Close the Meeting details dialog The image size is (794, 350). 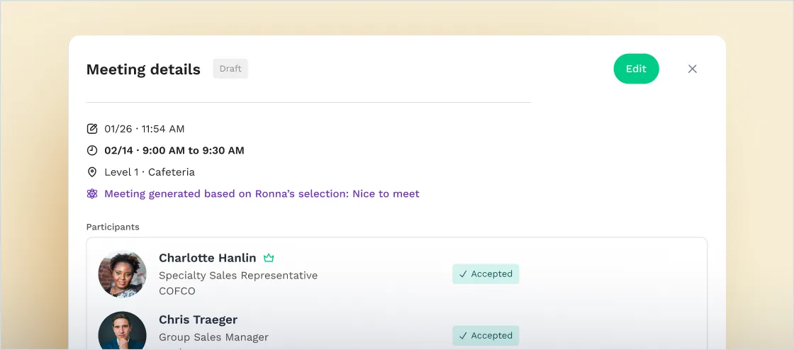(x=692, y=69)
